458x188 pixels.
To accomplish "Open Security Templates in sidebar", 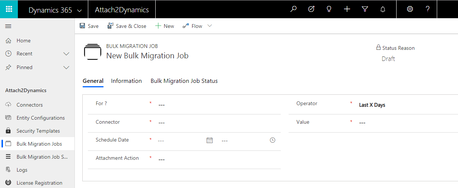I will [x=38, y=131].
